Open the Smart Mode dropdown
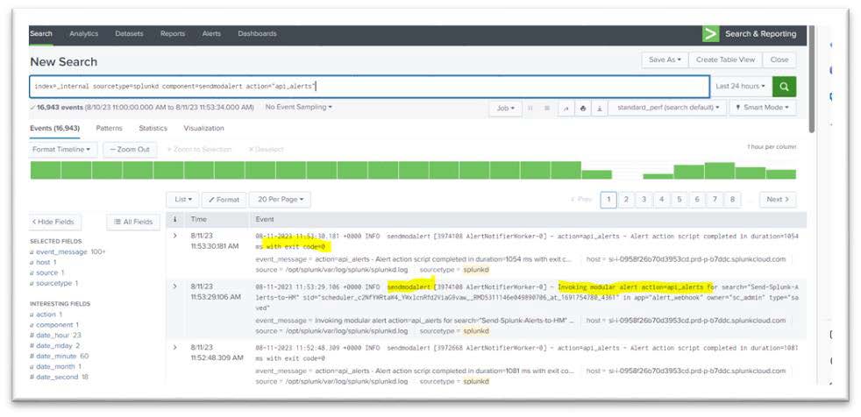Screen dimensions: 861x417 763,108
